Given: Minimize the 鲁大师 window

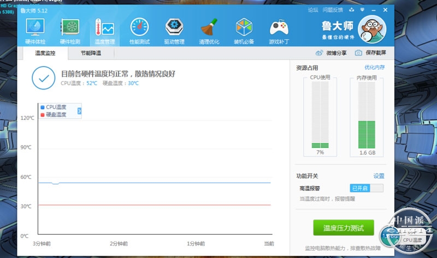Looking at the screenshot, I should coord(374,10).
